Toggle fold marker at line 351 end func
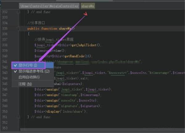Image resolution: width=185 pixels, height=133 pixels. pyautogui.click(x=19, y=117)
